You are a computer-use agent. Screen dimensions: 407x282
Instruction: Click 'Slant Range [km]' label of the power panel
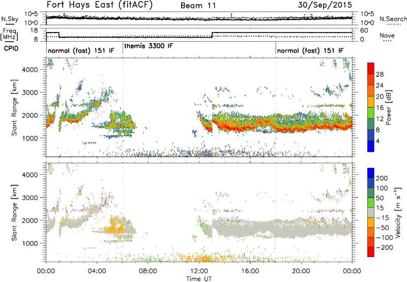point(15,107)
